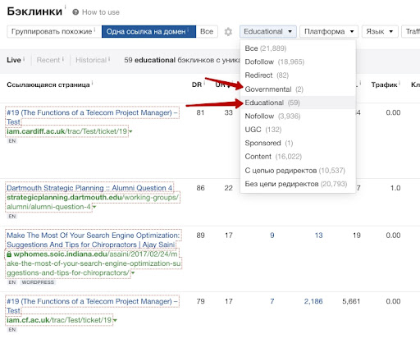Open the Dartmouth Strategic Planning Alumni Question link

[89, 188]
